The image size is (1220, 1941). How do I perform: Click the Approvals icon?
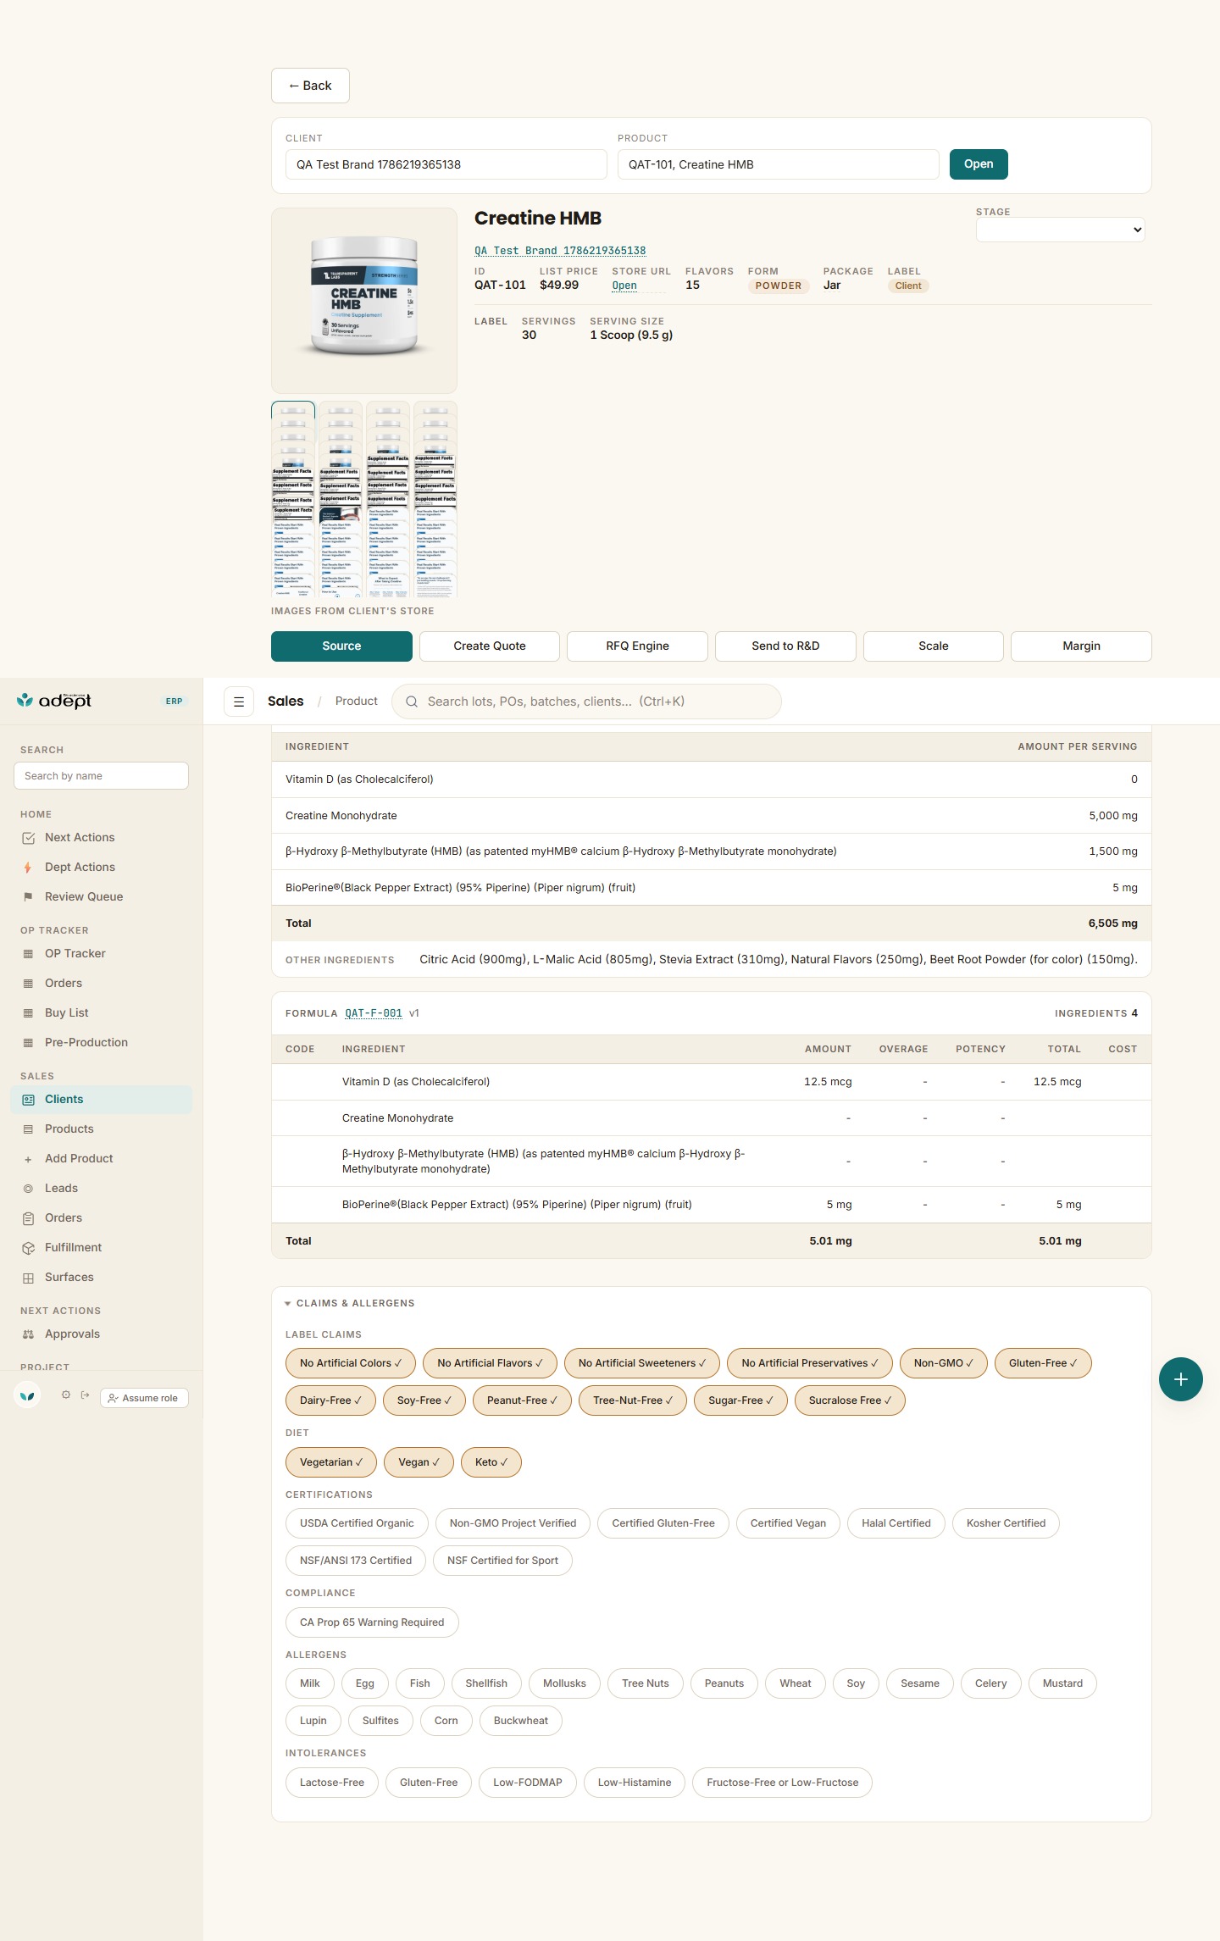[x=28, y=1334]
